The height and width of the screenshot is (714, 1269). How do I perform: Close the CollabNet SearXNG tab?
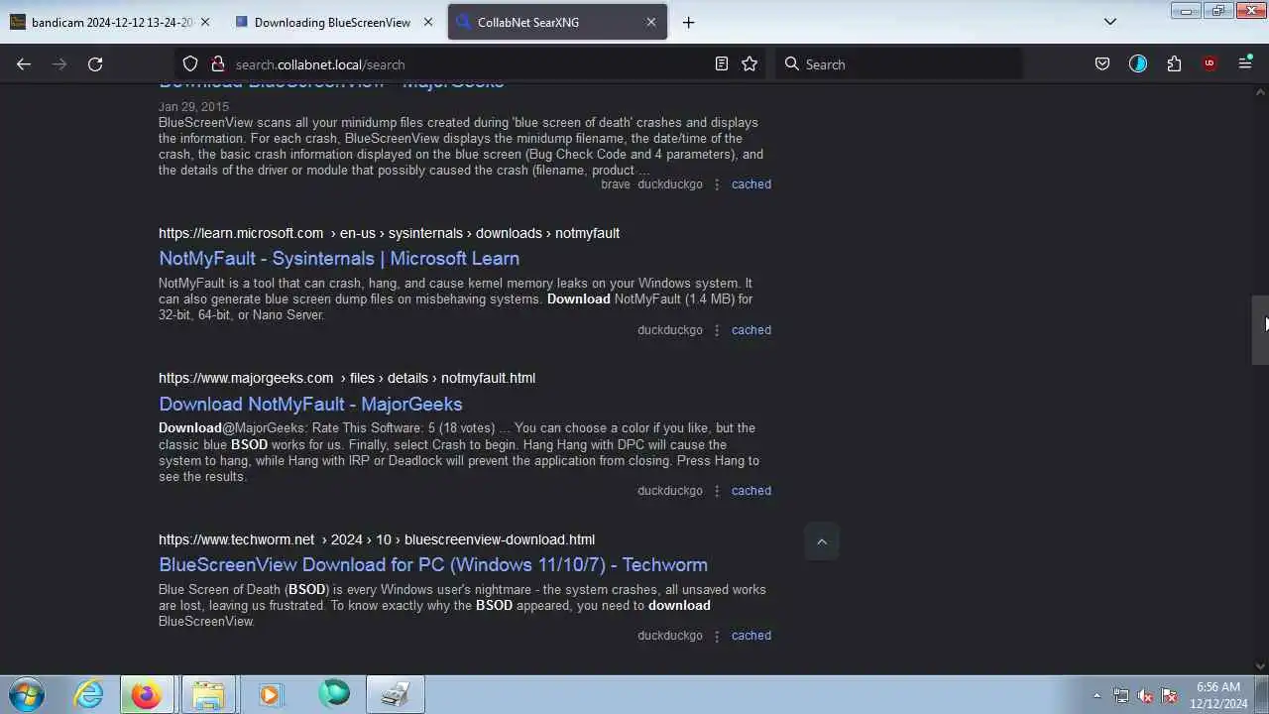tap(651, 22)
